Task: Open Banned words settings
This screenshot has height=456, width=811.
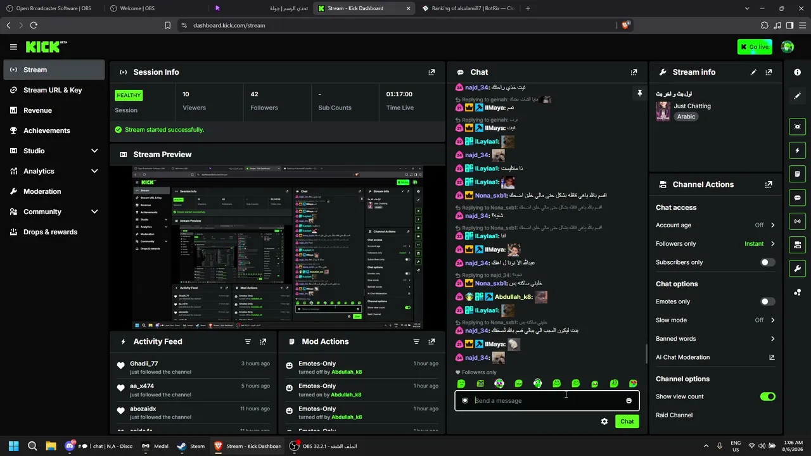Action: coord(715,339)
